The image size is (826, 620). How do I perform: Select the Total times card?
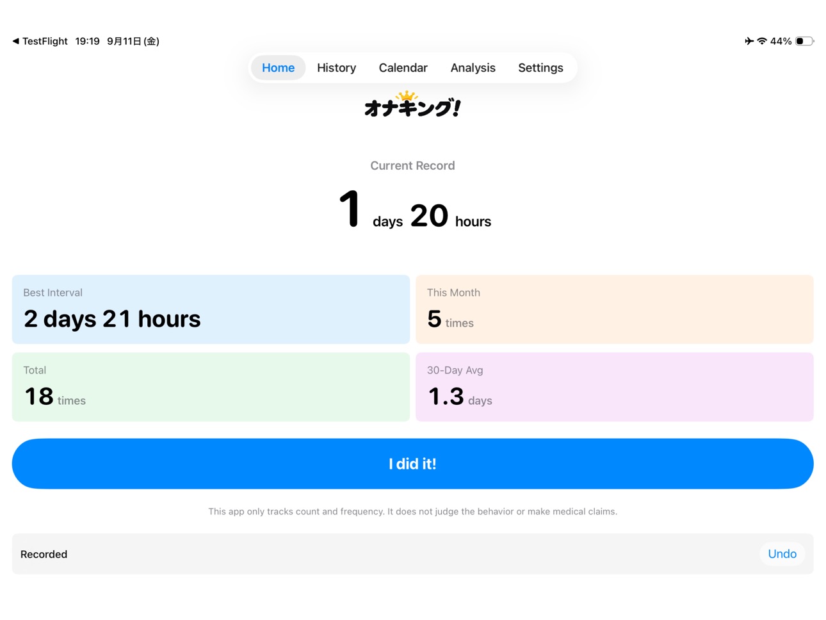point(211,387)
